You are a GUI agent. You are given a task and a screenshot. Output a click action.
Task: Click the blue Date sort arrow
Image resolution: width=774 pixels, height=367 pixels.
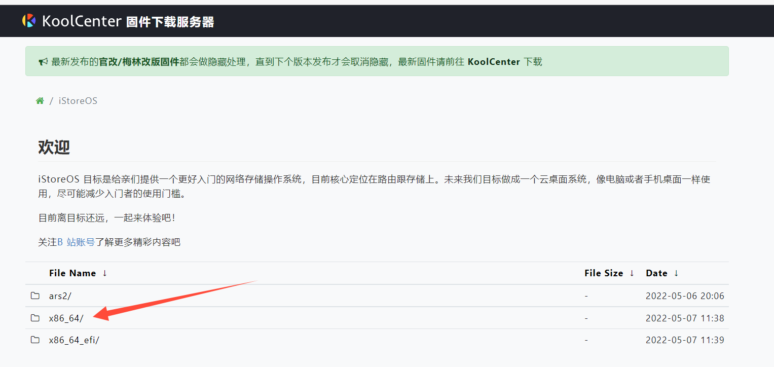pos(676,273)
